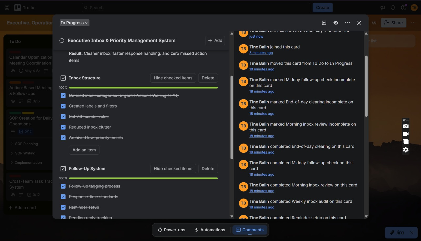Click 'Add an item' in Inbox Structure
Viewport: 421px width, 241px height.
(x=84, y=150)
